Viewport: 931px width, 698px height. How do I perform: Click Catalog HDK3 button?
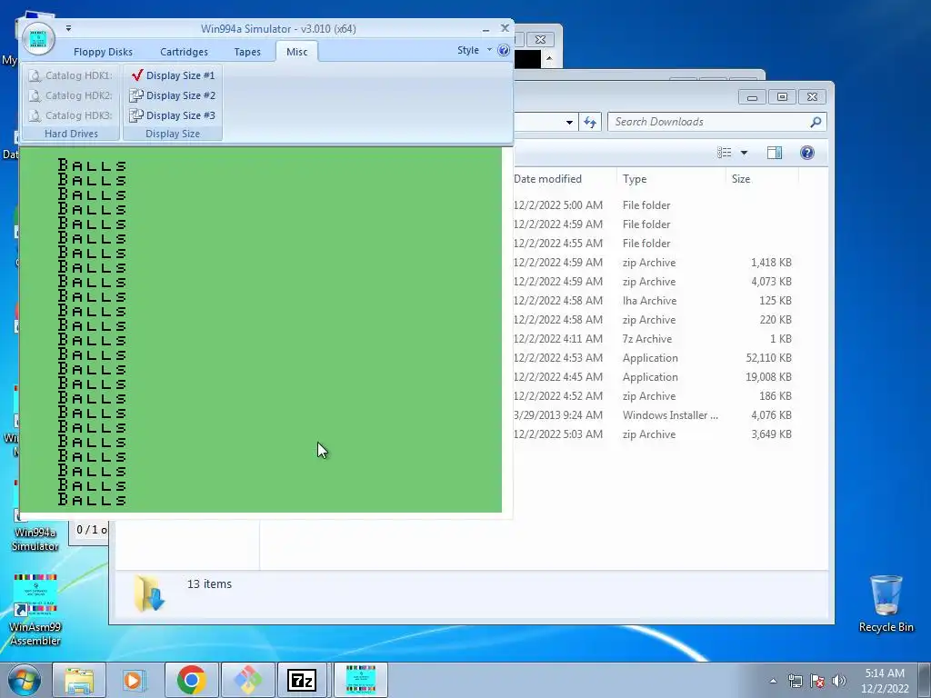(71, 115)
